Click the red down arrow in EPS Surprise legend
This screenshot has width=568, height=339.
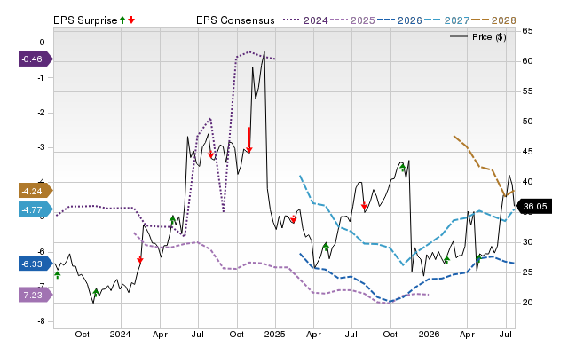click(131, 20)
